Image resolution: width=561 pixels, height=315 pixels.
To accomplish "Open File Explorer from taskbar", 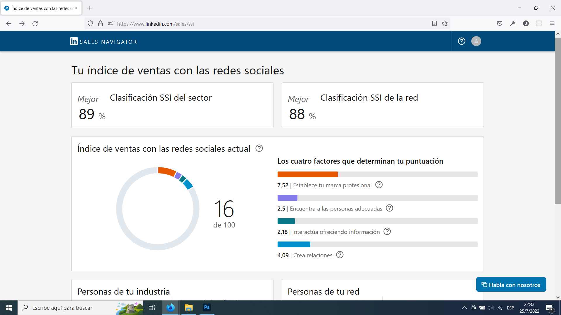I will tap(189, 308).
